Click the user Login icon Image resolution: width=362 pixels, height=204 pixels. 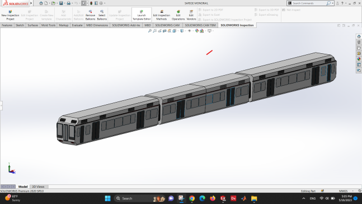[x=337, y=3]
